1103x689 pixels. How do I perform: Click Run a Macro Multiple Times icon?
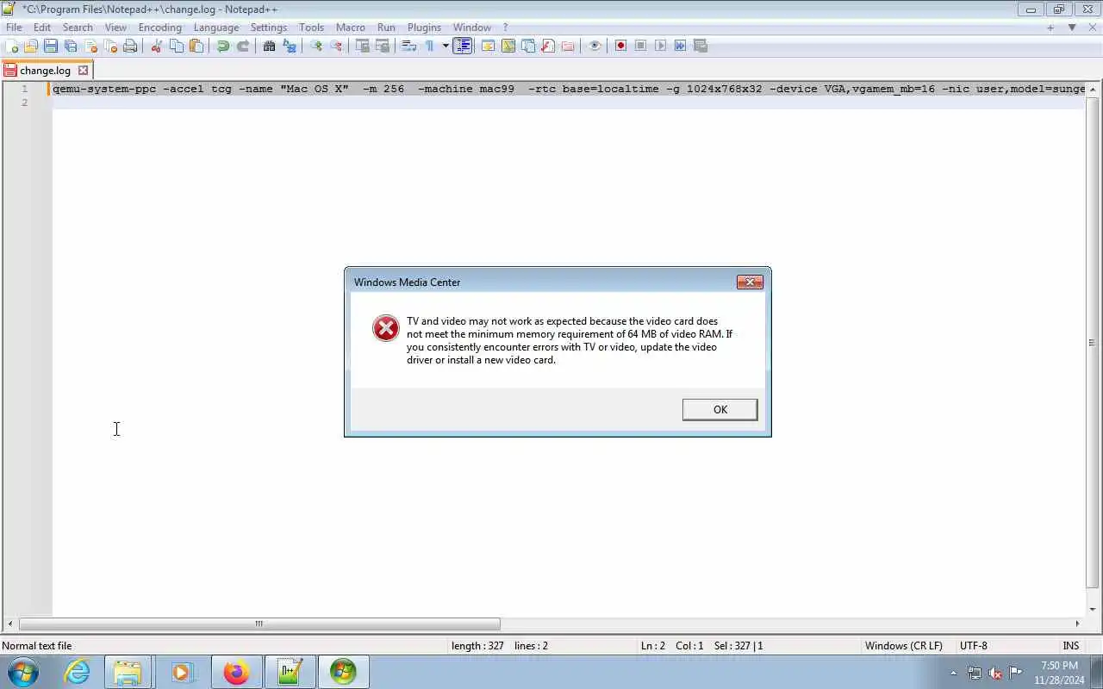(680, 46)
